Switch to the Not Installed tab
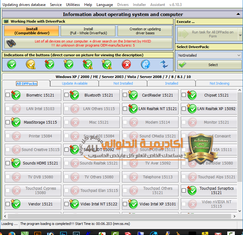Image resolution: width=243 pixels, height=235 pixels. coord(123,83)
